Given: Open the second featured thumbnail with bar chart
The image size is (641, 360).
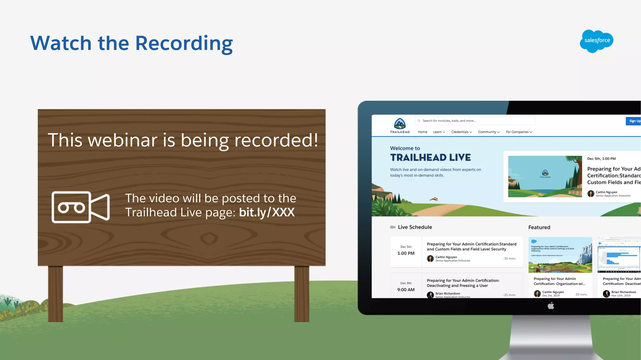Looking at the screenshot, I should coord(619,255).
